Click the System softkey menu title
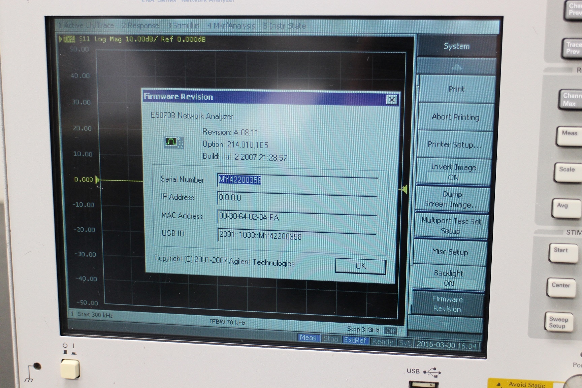 (456, 46)
